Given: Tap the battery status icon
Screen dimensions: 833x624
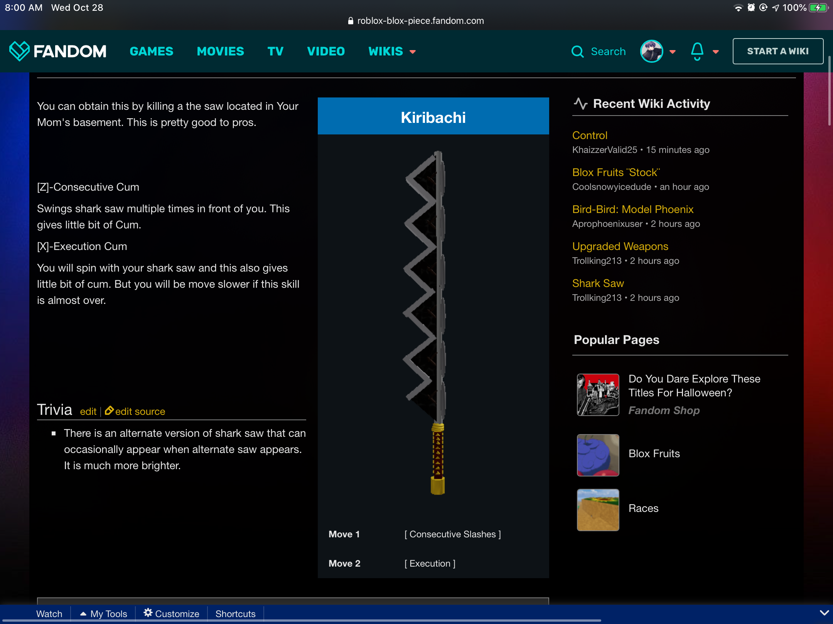Looking at the screenshot, I should tap(818, 8).
